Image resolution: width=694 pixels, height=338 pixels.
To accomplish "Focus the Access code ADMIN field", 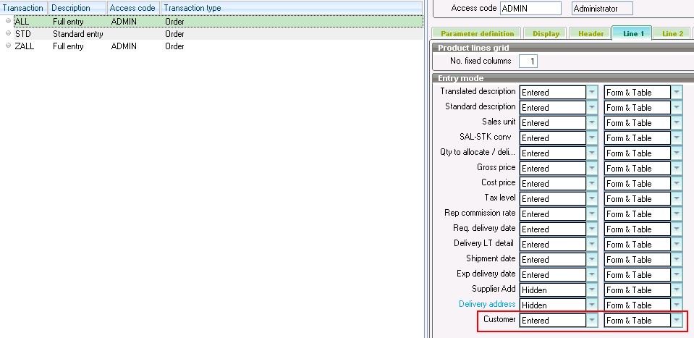I will (530, 9).
